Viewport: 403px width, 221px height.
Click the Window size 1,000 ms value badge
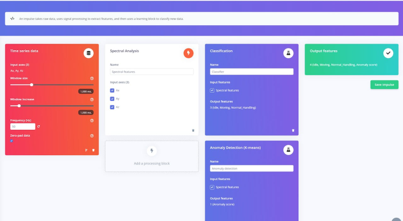tap(86, 92)
